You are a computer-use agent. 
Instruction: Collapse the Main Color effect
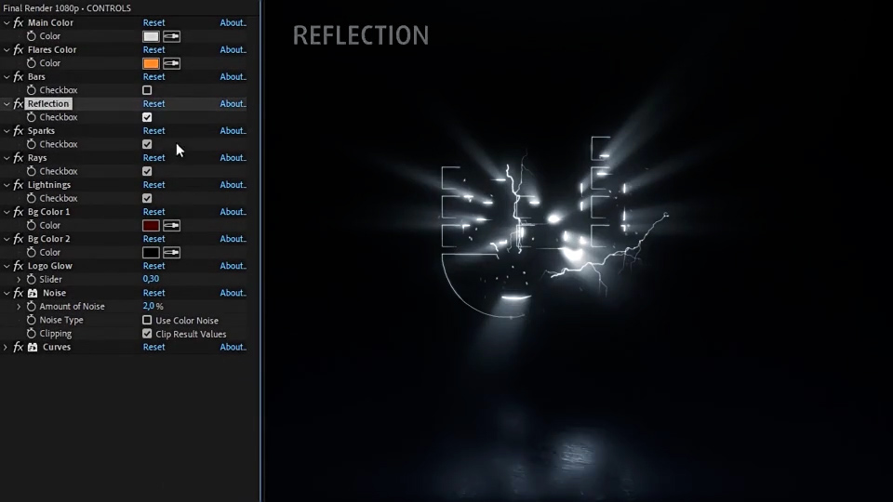coord(6,22)
